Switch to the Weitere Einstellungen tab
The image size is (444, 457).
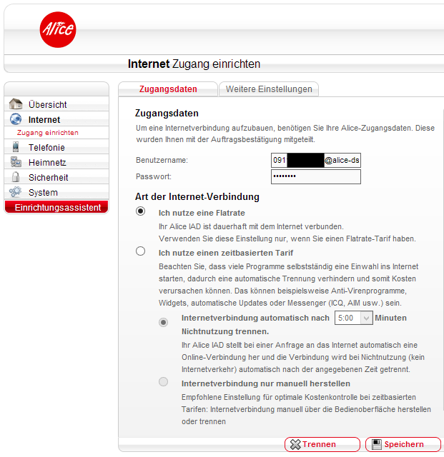pyautogui.click(x=269, y=89)
